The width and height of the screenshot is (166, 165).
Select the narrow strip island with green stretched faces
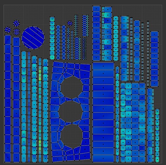tap(40, 110)
